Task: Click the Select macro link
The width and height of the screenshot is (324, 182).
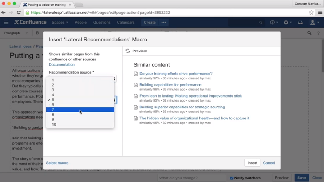Action: (57, 163)
